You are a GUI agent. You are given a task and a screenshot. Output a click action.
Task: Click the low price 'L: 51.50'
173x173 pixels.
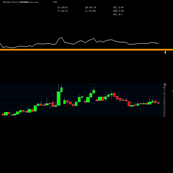pyautogui.click(x=90, y=11)
